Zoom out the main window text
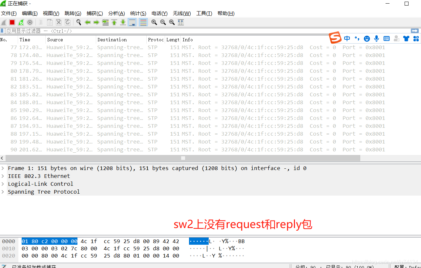421x268 pixels. [163, 22]
